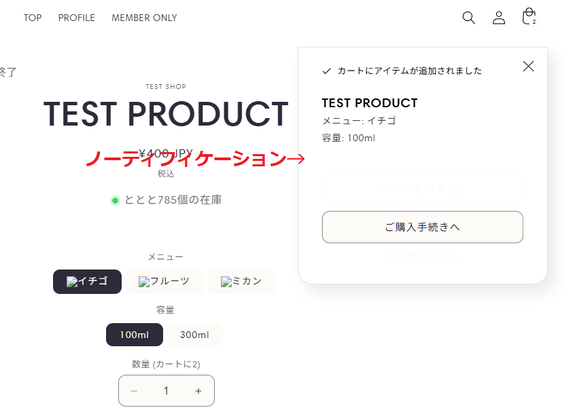Select the フルーツ menu option
The image size is (573, 408).
coord(164,281)
